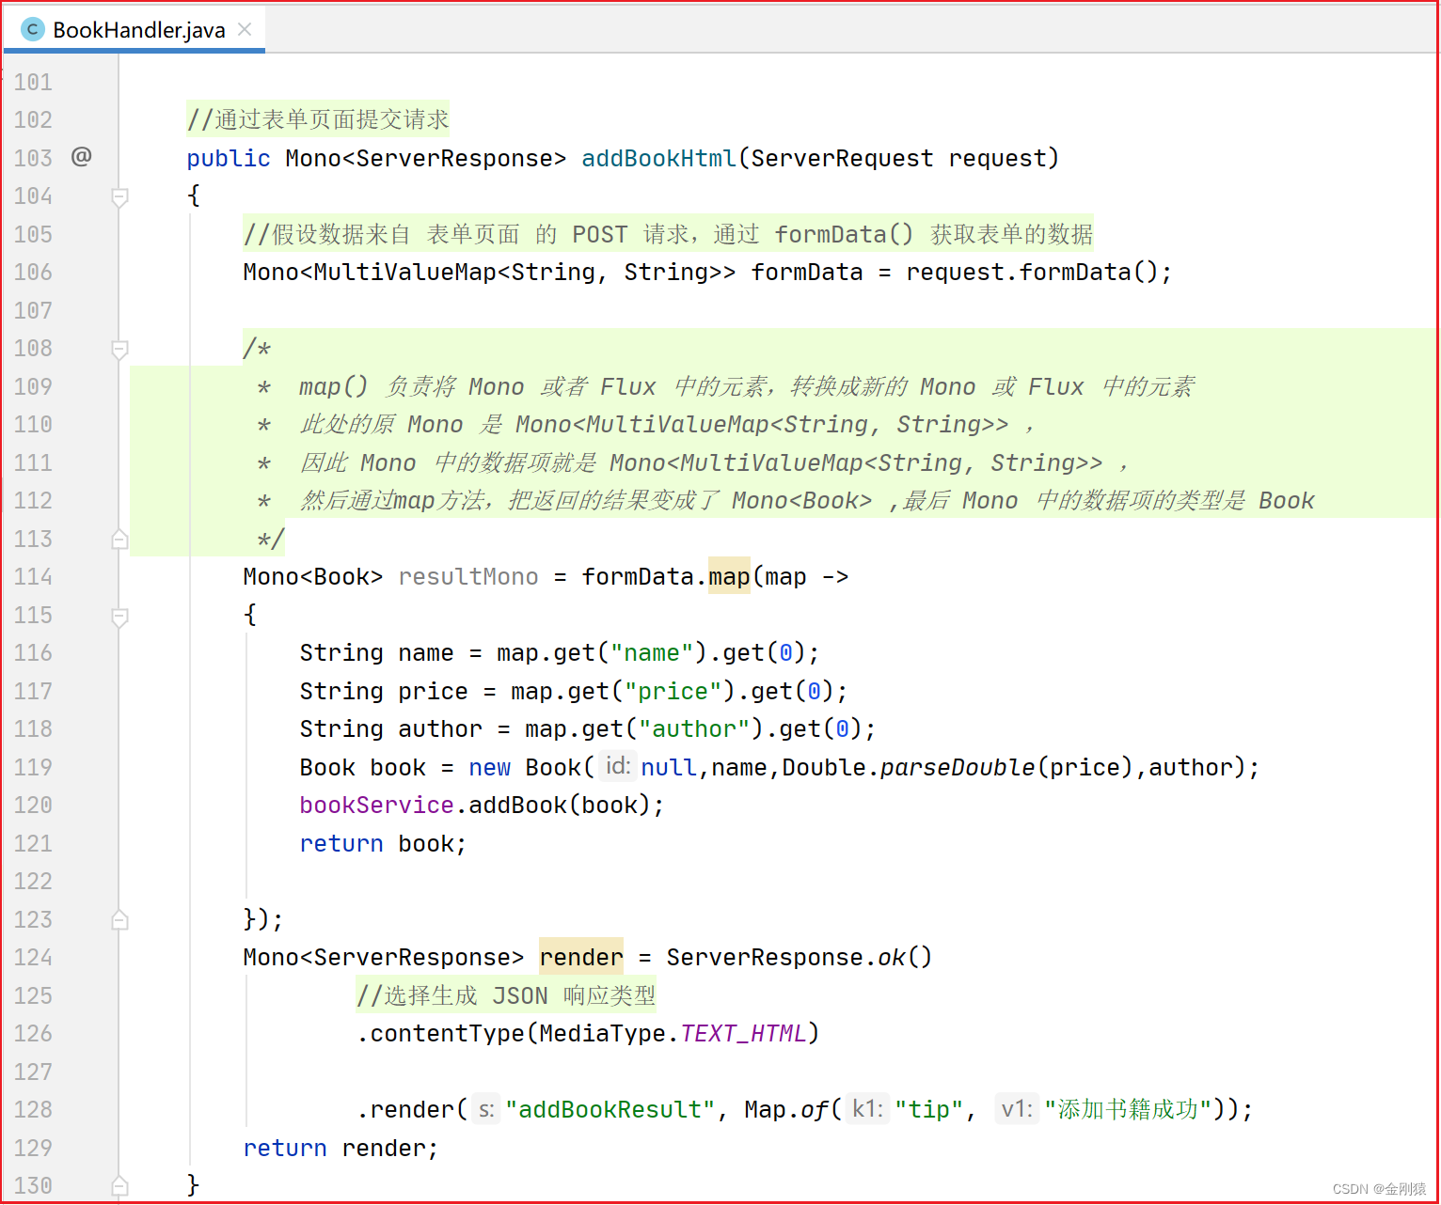Click the @ gutter icon on line 103
1441x1205 pixels.
(82, 156)
